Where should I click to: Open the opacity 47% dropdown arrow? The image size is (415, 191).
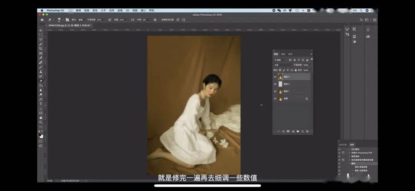point(105,20)
